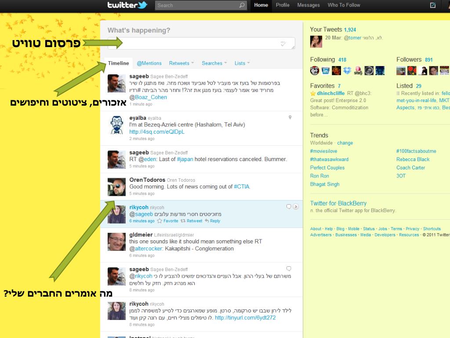
Task: Open the compose new tweet icon
Action: 433,5
